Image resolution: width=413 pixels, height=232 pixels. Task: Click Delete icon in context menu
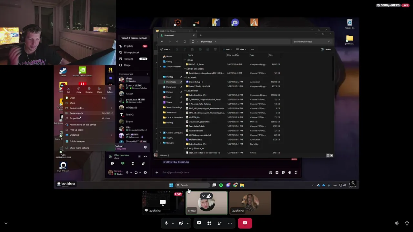[x=110, y=90]
